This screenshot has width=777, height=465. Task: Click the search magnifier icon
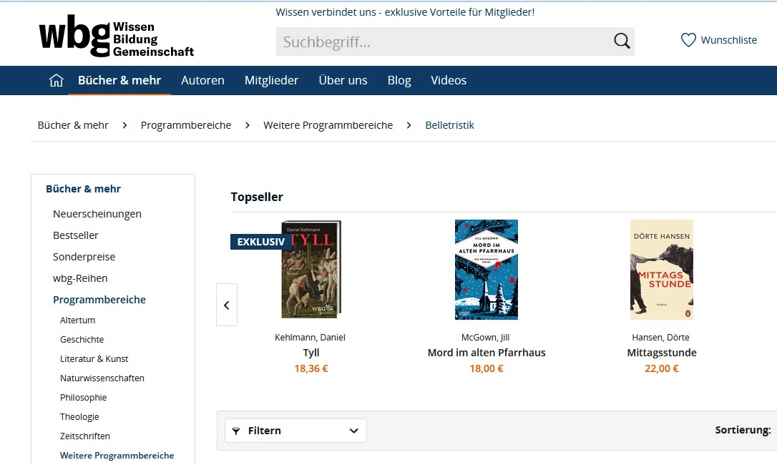pos(622,41)
